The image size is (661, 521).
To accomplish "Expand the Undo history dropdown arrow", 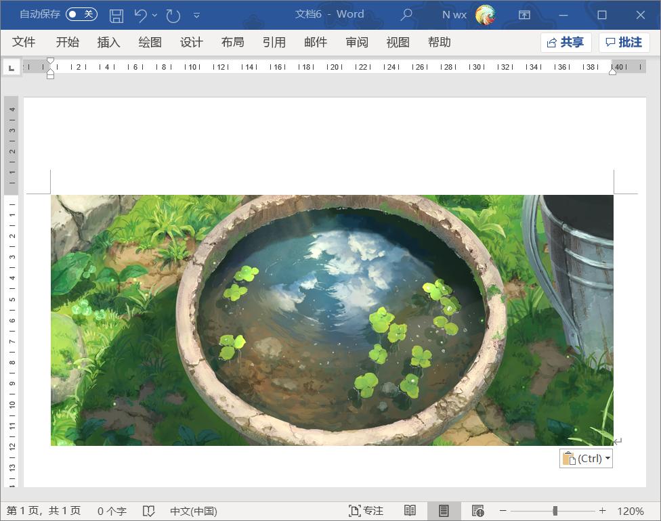I will coord(155,15).
